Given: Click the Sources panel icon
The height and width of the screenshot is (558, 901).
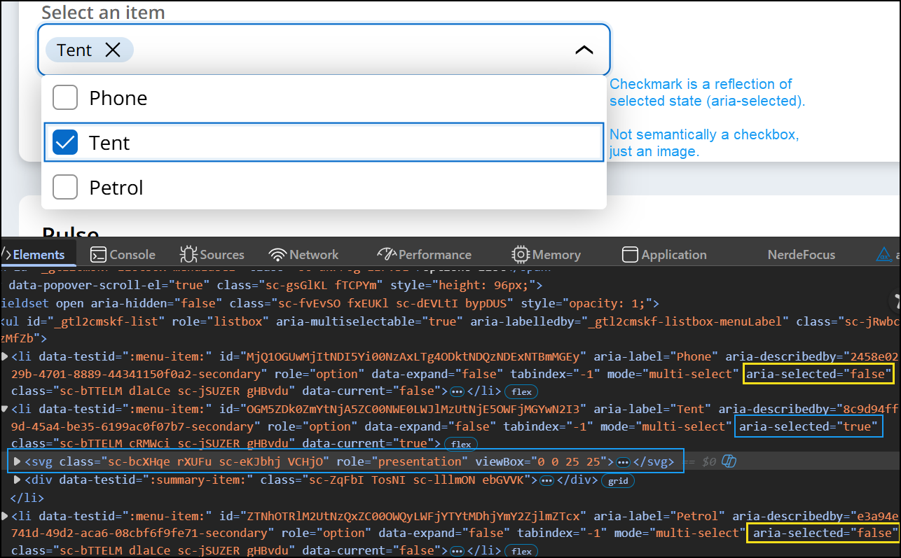Looking at the screenshot, I should click(x=188, y=254).
